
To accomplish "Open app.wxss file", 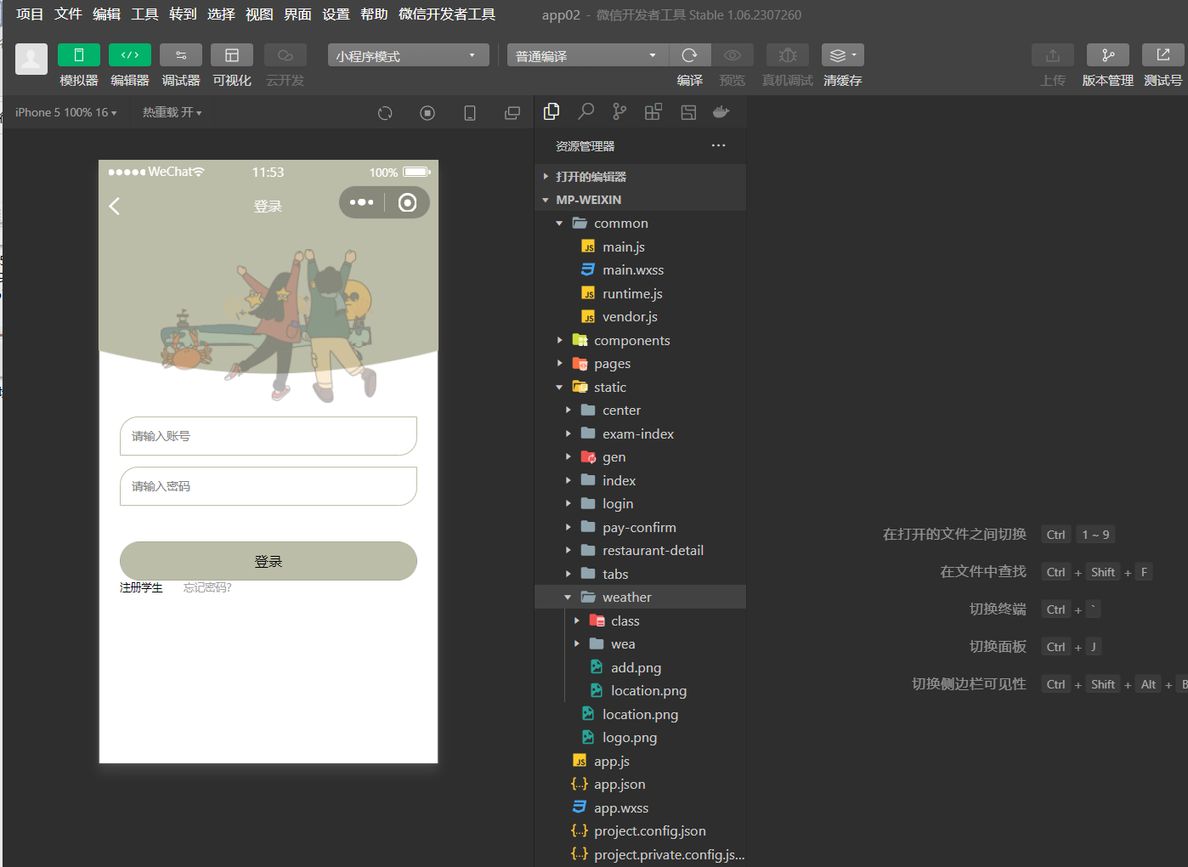I will click(x=641, y=807).
